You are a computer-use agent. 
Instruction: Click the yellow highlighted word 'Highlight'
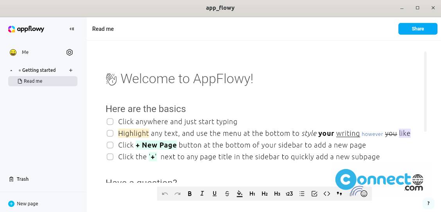[133, 133]
